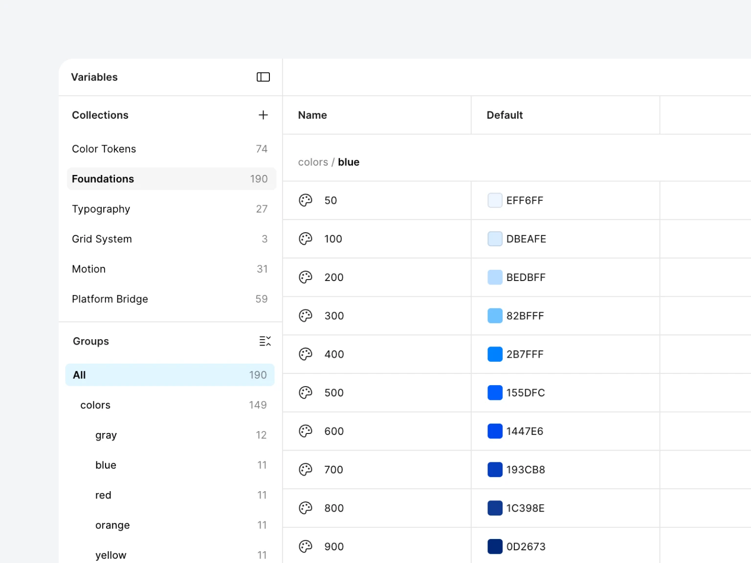Click the Groups section heading
The height and width of the screenshot is (563, 751).
point(91,341)
